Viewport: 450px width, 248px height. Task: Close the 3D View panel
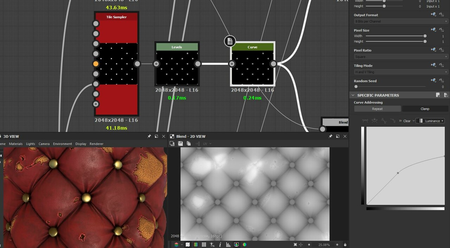coord(163,136)
